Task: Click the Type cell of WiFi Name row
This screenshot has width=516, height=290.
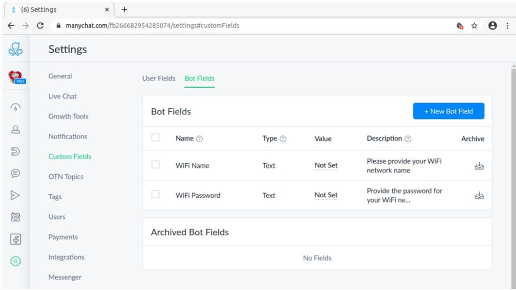Action: (x=268, y=166)
